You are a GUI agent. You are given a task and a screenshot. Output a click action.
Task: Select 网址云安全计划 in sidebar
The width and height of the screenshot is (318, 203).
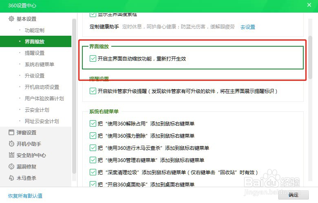[x=42, y=121]
